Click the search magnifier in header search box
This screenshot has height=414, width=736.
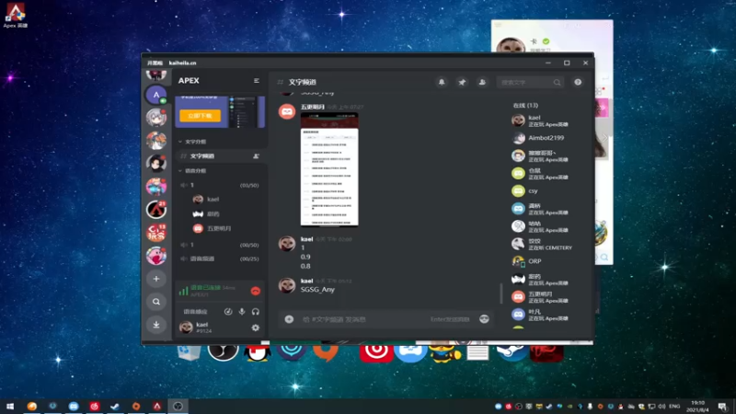pos(557,83)
